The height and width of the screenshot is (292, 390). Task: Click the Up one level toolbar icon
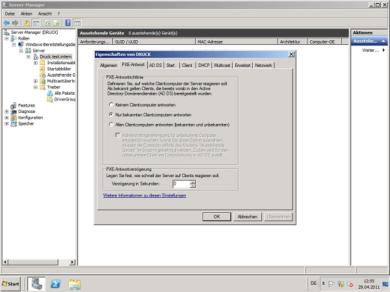(x=27, y=23)
